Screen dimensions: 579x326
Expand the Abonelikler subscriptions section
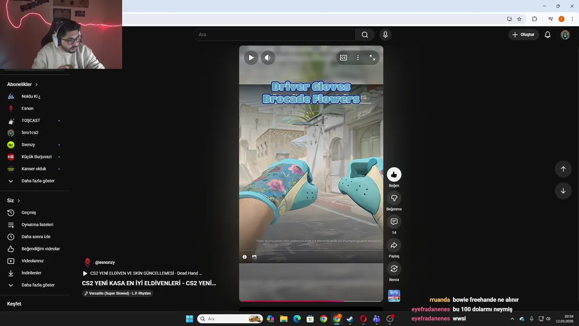pyautogui.click(x=23, y=84)
